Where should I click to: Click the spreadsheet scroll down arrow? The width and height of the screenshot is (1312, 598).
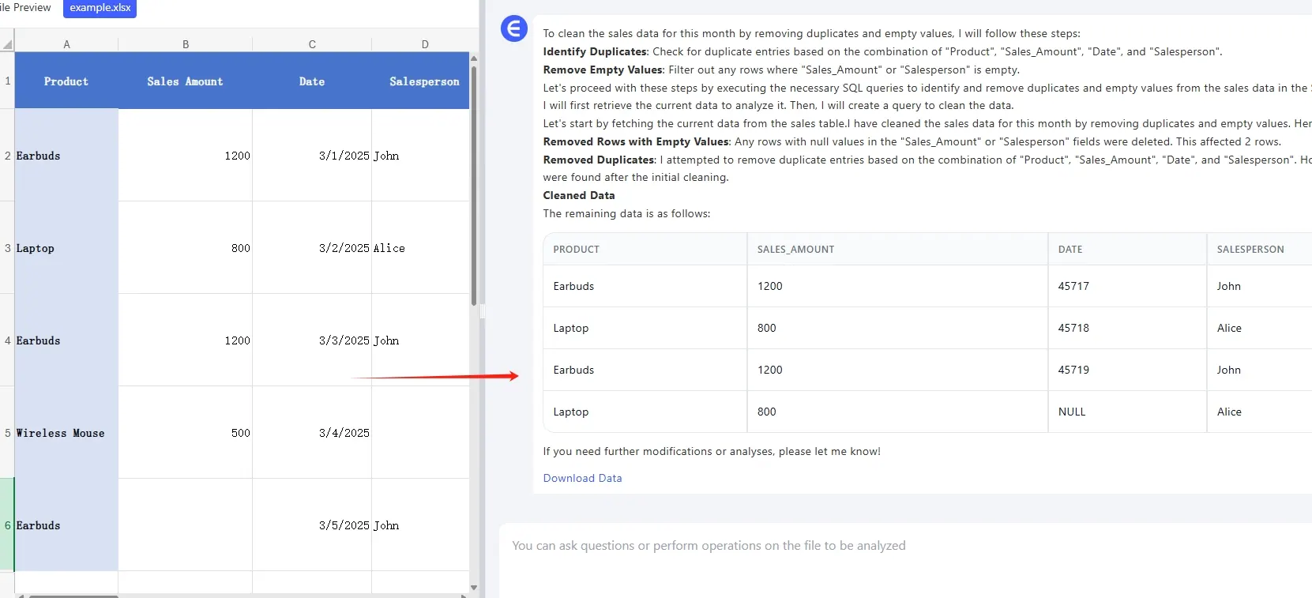(474, 587)
